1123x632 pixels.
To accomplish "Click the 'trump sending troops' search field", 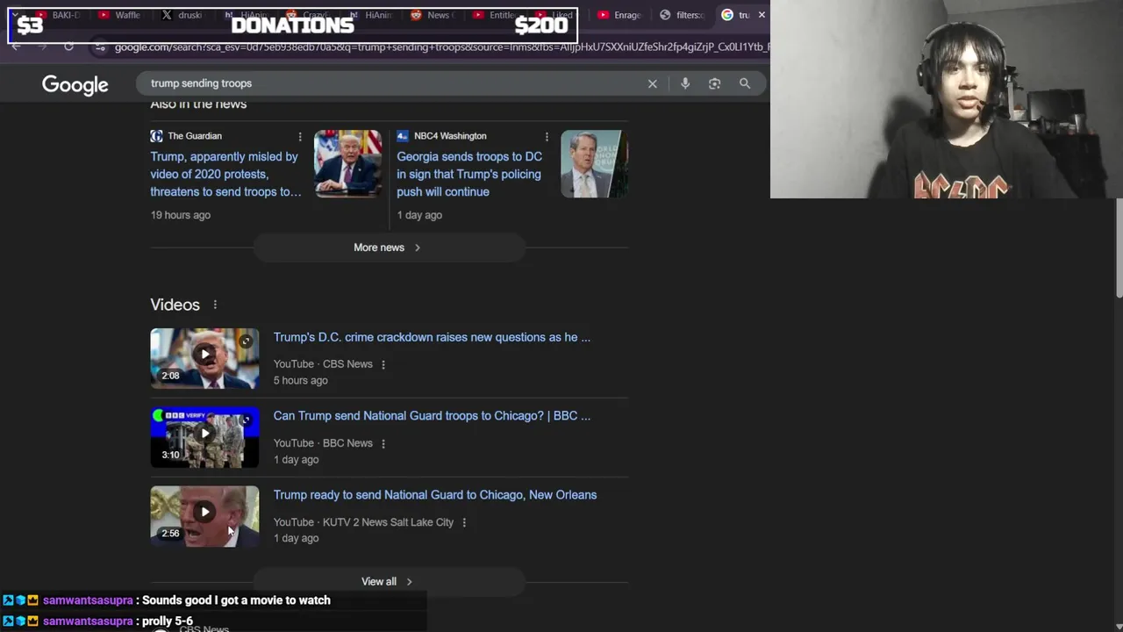I will (x=395, y=83).
